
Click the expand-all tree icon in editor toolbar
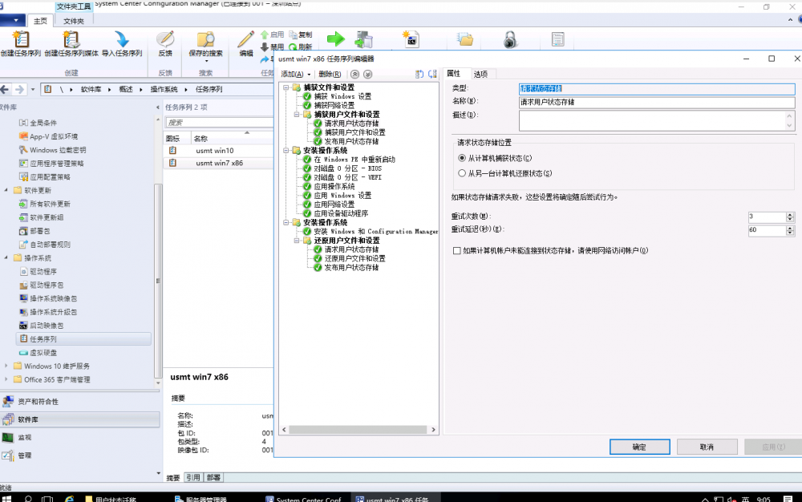coord(419,74)
